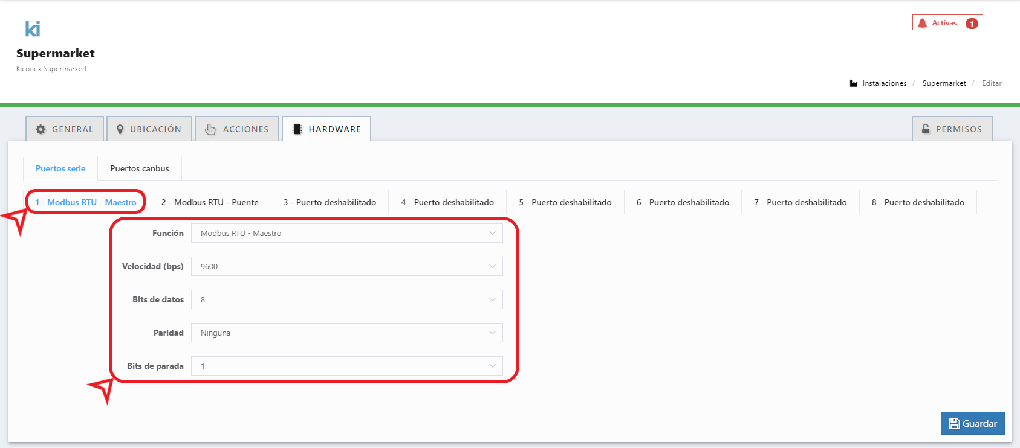Open the Hardware tab
This screenshot has width=1020, height=448.
click(x=326, y=129)
